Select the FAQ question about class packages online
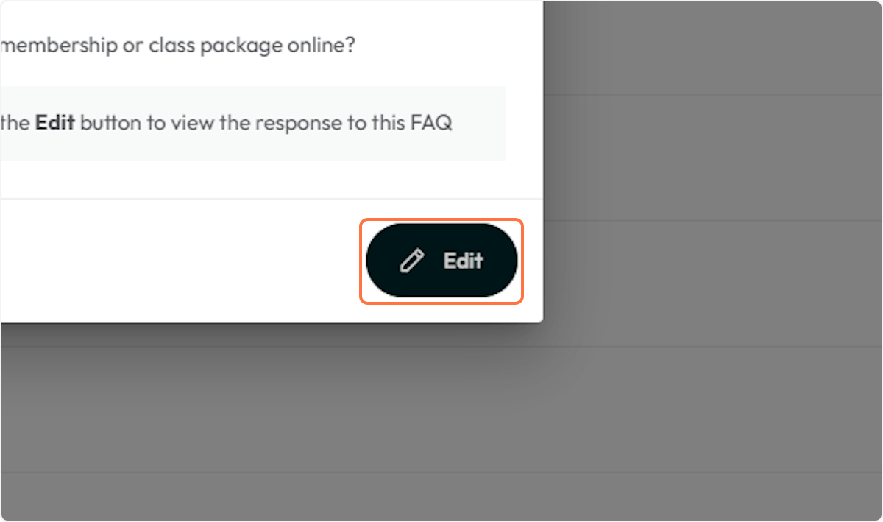 [x=177, y=44]
